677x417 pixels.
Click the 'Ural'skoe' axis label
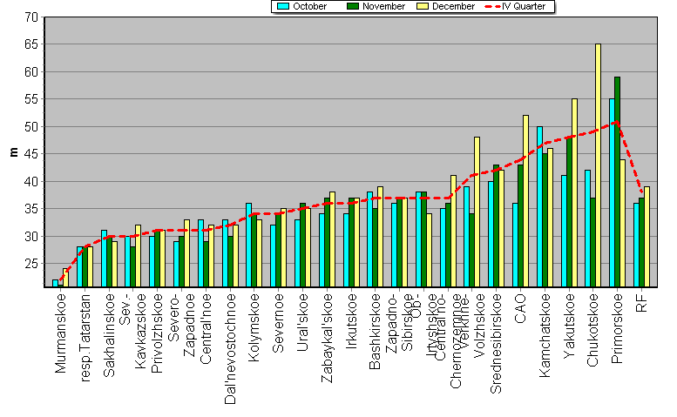(x=302, y=322)
